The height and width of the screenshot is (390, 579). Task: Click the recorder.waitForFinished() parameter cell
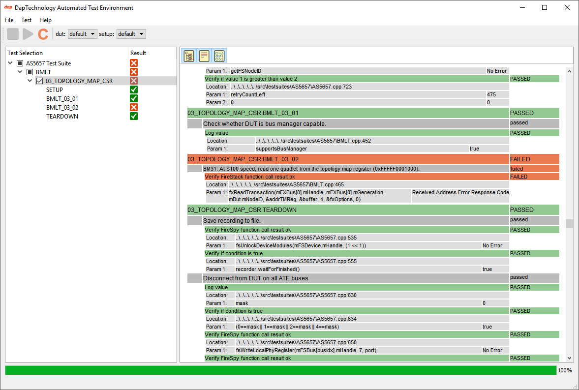click(358, 269)
